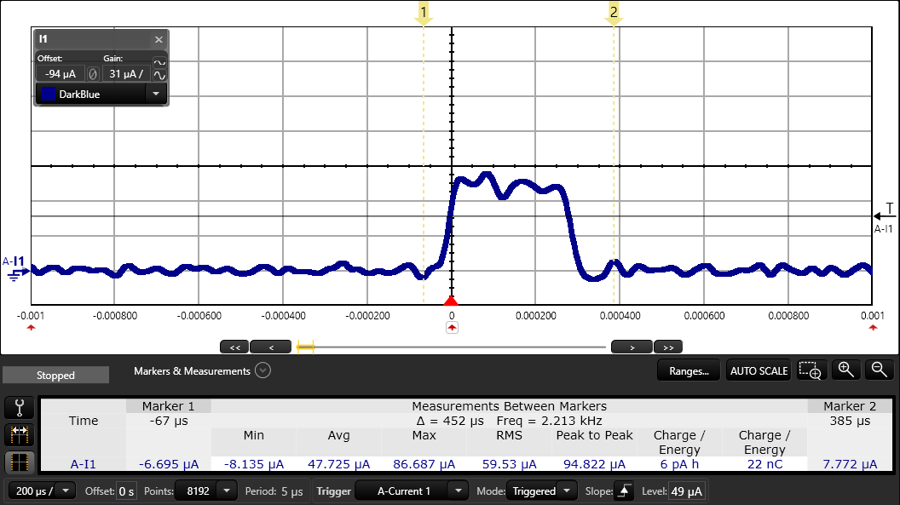The image size is (900, 505).
Task: Reset I1 offset with the zero icon
Action: pos(93,73)
